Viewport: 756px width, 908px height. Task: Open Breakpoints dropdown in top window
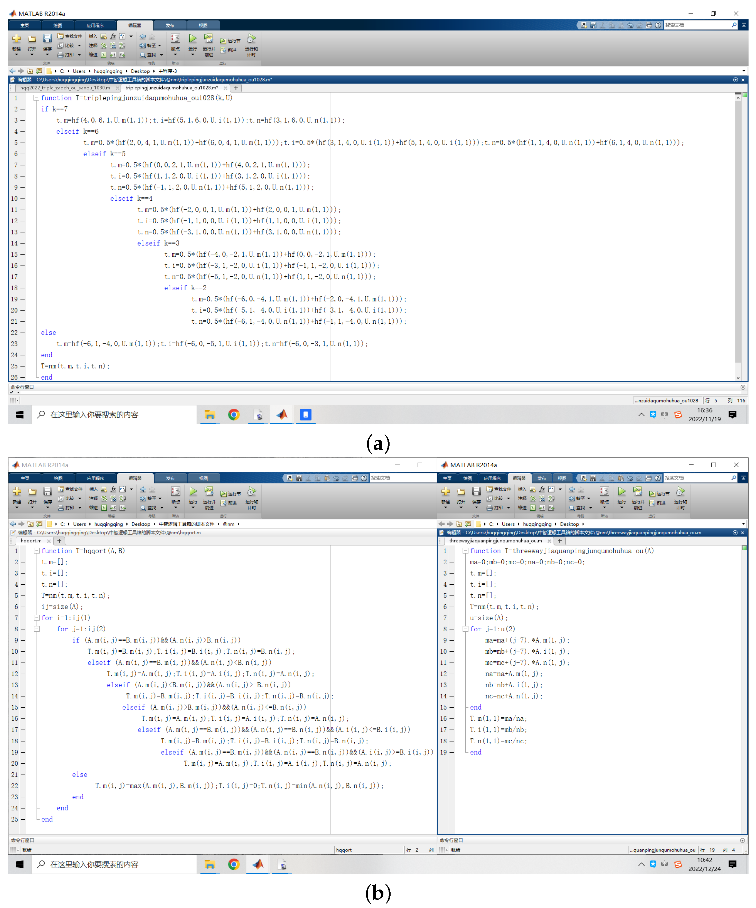(175, 54)
